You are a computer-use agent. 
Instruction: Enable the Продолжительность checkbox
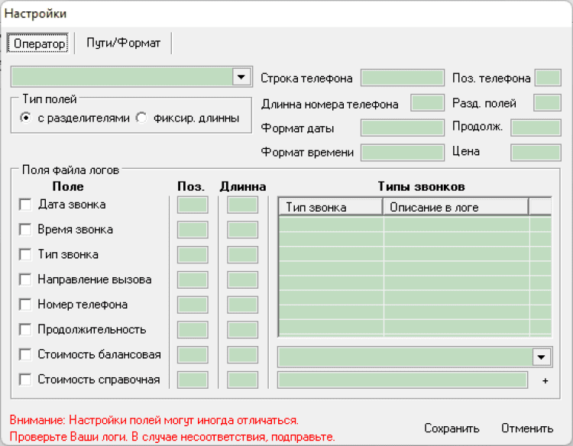pyautogui.click(x=25, y=329)
